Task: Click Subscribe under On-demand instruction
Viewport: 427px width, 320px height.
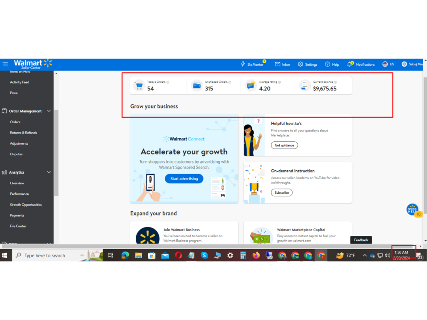Action: [281, 193]
